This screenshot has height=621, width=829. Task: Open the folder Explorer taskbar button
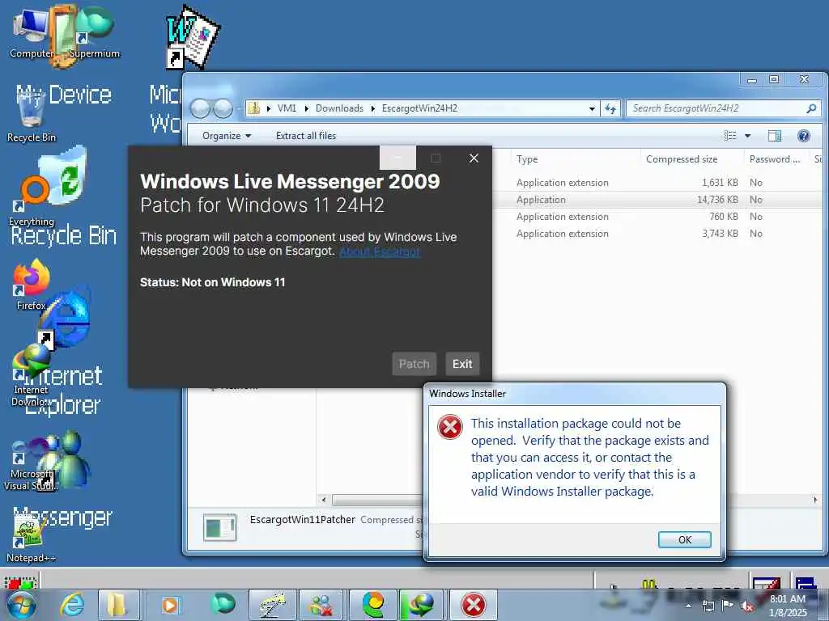tap(118, 605)
